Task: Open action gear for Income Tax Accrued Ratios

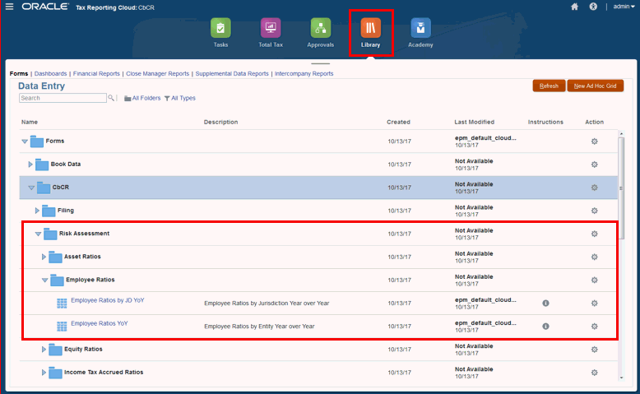Action: coord(594,373)
